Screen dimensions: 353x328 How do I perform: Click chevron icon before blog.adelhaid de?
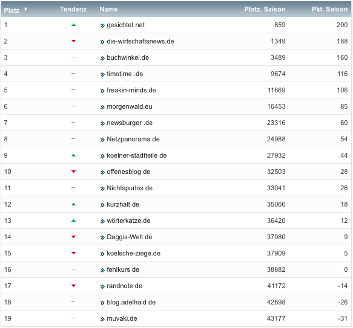(x=102, y=303)
